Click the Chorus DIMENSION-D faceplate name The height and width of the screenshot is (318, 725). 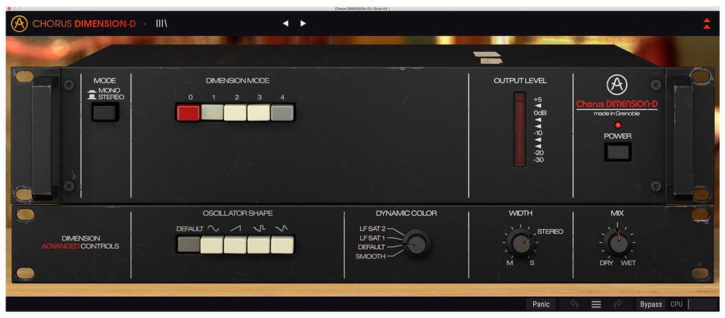(617, 104)
